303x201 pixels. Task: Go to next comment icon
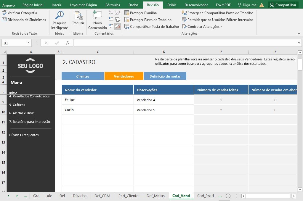(x=111, y=26)
